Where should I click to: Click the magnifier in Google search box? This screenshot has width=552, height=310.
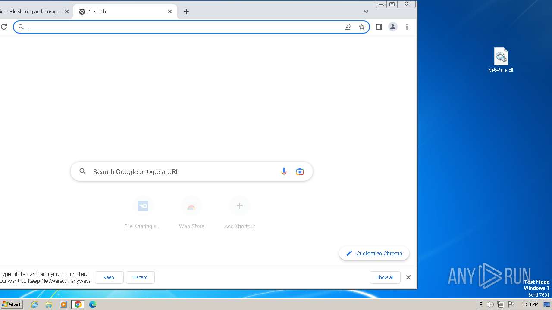pos(83,171)
